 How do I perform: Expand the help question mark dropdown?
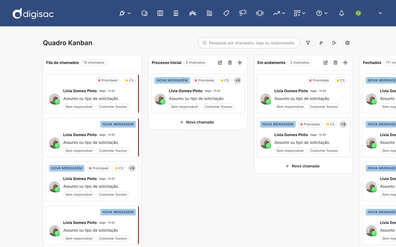pos(322,13)
